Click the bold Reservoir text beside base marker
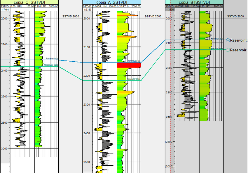Screen dimensions: 248x173 click(x=238, y=50)
